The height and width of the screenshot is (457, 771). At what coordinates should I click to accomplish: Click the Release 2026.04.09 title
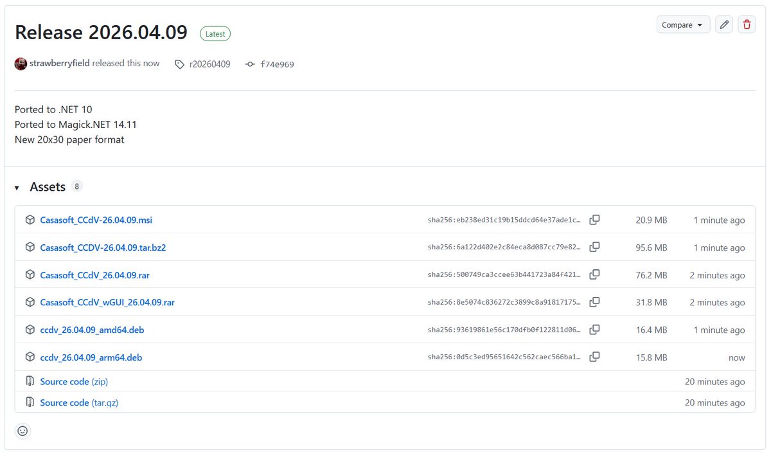(101, 32)
